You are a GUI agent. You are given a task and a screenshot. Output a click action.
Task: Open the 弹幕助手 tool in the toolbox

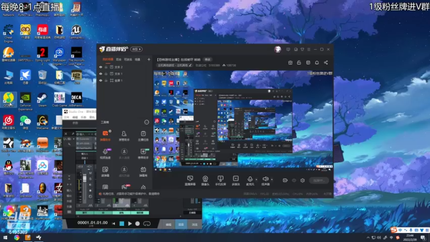pos(105,136)
